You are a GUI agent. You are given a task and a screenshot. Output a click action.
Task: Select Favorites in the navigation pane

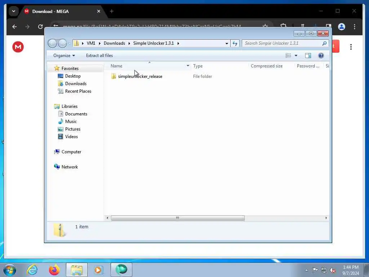point(70,68)
